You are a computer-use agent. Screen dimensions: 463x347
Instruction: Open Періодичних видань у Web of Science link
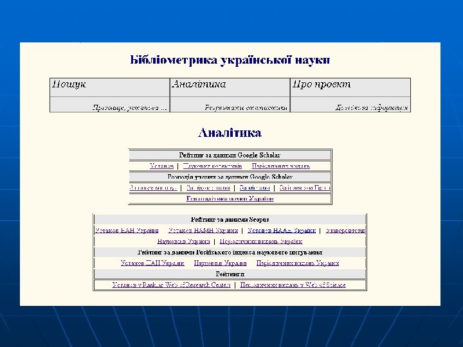coord(293,285)
